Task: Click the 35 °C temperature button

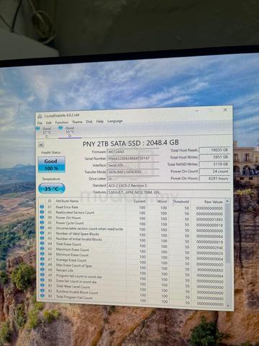Action: pyautogui.click(x=52, y=189)
